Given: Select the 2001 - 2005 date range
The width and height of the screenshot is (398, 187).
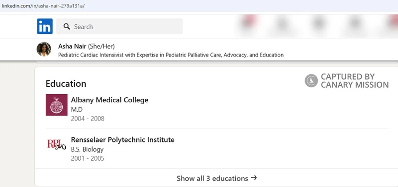Looking at the screenshot, I should (x=88, y=159).
